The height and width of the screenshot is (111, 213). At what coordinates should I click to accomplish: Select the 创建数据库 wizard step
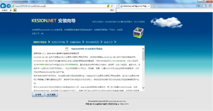click(x=75, y=42)
